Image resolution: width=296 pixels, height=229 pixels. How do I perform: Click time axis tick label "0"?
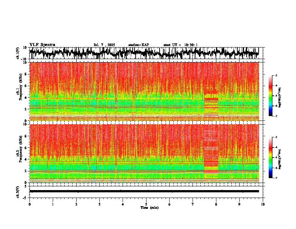tap(30, 204)
